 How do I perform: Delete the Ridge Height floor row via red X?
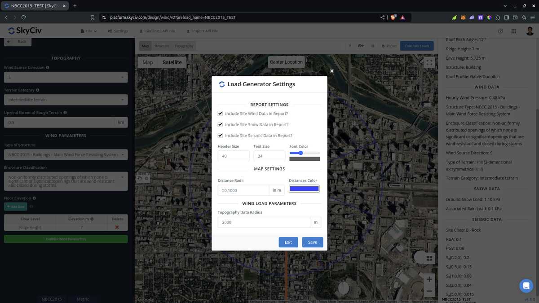coord(116,227)
